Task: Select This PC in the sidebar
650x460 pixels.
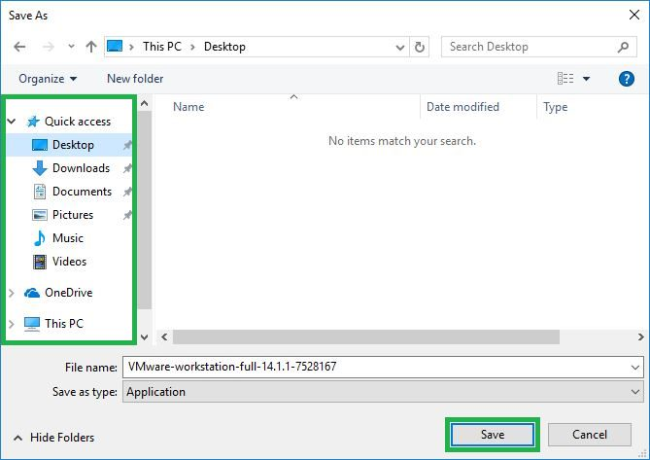Action: [x=64, y=324]
